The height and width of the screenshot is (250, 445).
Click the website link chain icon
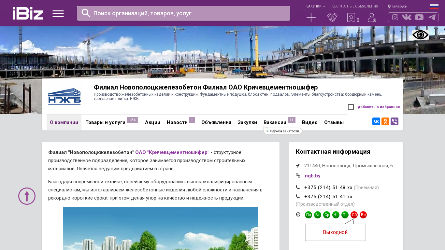click(298, 176)
